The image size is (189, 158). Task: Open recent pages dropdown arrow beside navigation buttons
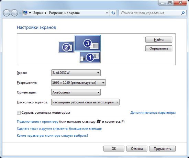20,13
